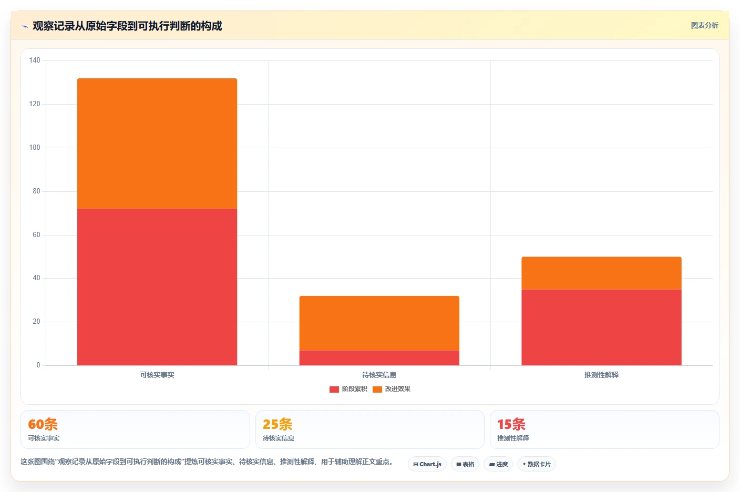
Task: Click the 阶段累积 legend label
Action: 355,389
